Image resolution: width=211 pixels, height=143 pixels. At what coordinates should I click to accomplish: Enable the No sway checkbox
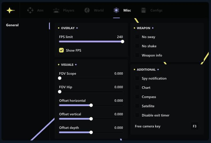137,37
